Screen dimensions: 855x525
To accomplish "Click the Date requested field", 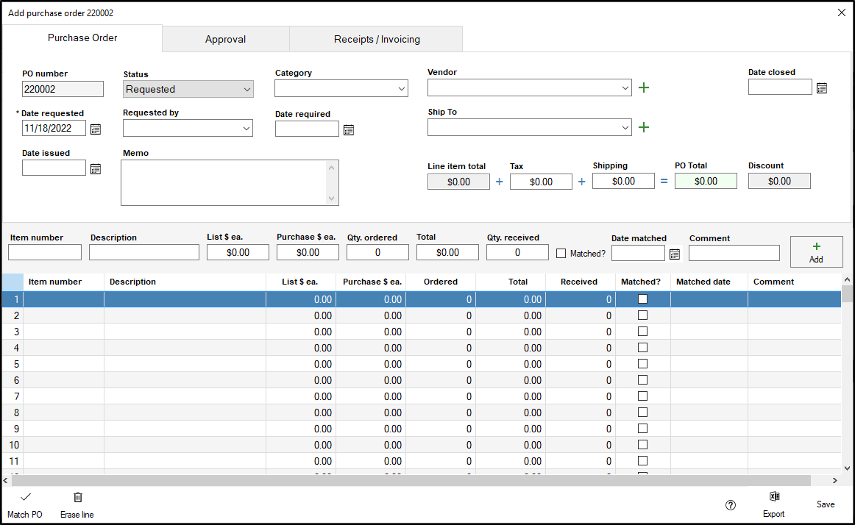I will click(x=54, y=128).
